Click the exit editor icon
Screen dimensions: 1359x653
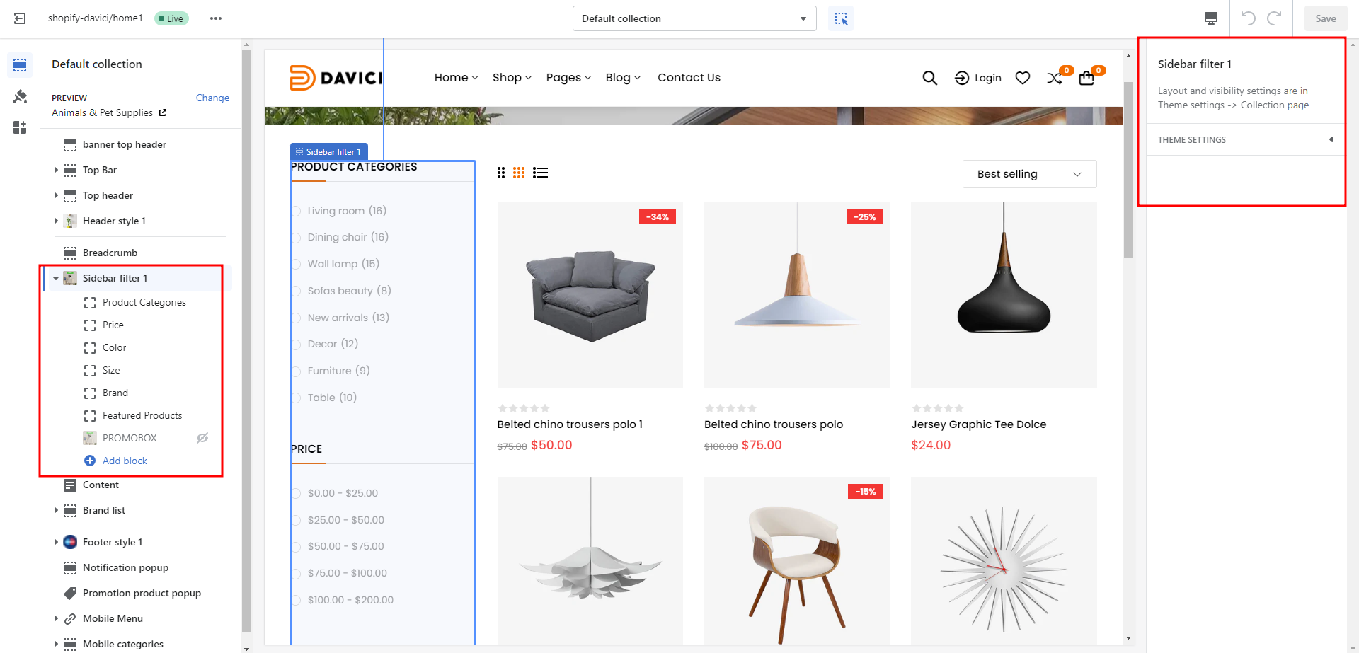[20, 18]
